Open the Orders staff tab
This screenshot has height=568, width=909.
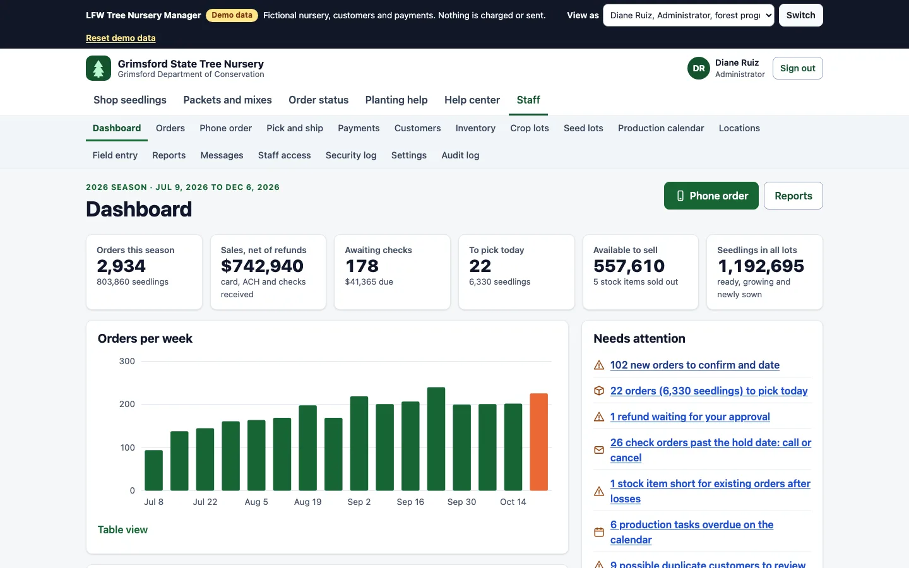(x=170, y=128)
